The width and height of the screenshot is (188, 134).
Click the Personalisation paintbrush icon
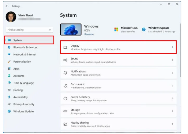pos(9,62)
